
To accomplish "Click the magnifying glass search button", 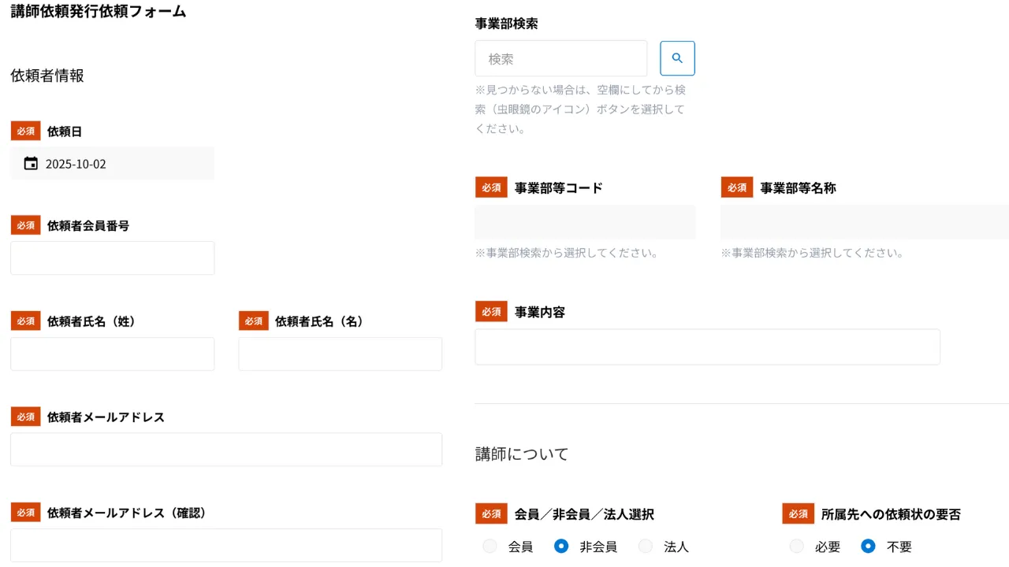I will point(677,58).
